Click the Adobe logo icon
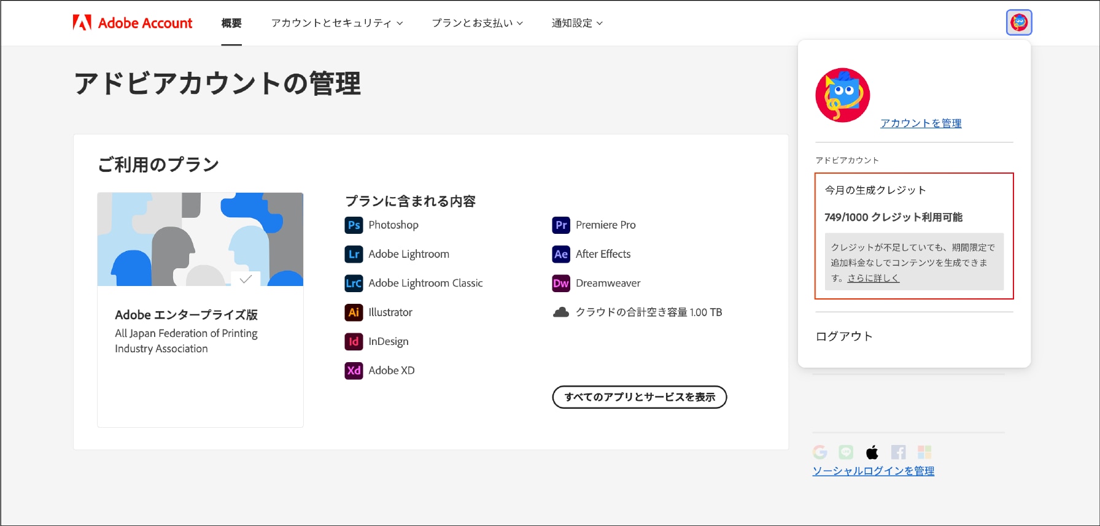The image size is (1100, 526). [x=82, y=23]
